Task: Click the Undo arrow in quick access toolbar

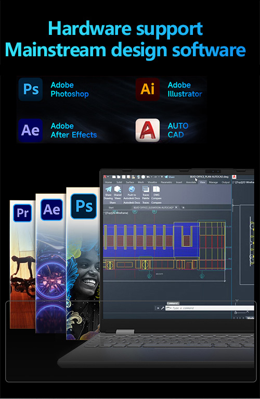Action: (148, 177)
